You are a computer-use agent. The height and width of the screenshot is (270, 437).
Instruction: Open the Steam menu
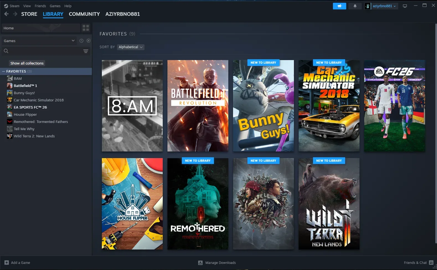tap(14, 6)
